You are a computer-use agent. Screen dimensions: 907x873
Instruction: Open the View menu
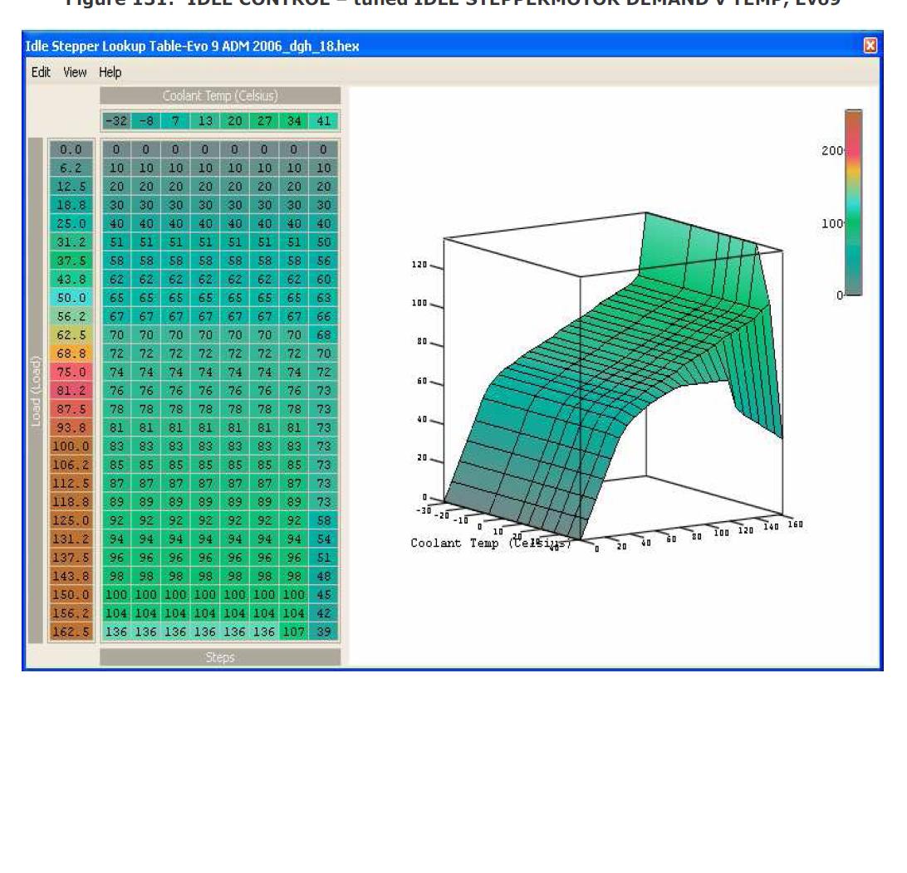point(76,72)
